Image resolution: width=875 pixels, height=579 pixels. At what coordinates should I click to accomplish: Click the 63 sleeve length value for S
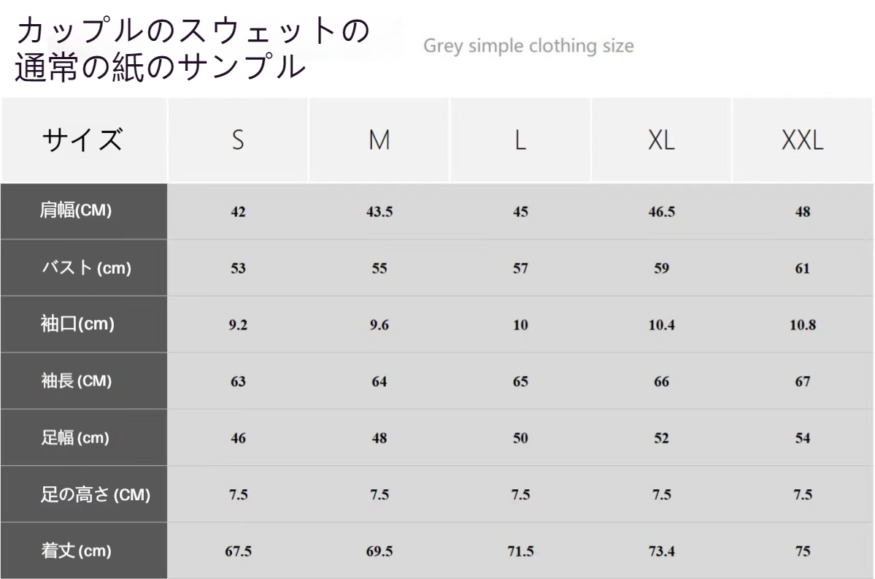[x=238, y=382]
